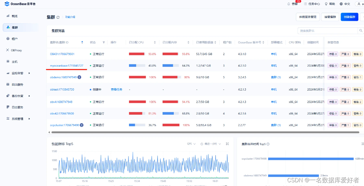Sort by used data disk column
Viewport: 364px width, 186px height.
click(215, 43)
